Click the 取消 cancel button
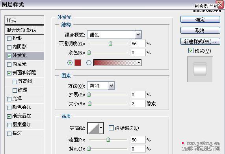This screenshot has height=154, width=225. tap(200, 30)
